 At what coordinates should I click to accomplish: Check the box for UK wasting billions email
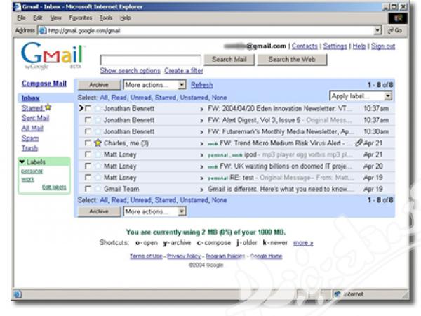pyautogui.click(x=88, y=166)
